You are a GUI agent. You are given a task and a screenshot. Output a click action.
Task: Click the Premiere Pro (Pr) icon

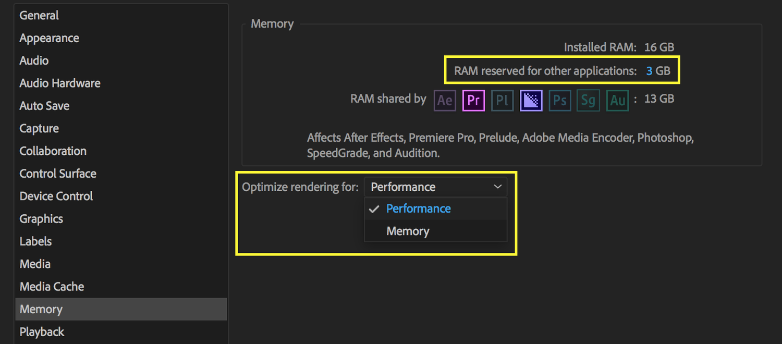474,101
